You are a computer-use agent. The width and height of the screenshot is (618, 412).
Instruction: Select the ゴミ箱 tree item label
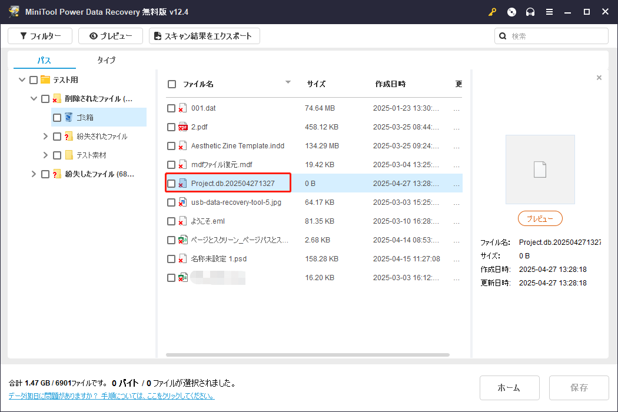pyautogui.click(x=85, y=118)
